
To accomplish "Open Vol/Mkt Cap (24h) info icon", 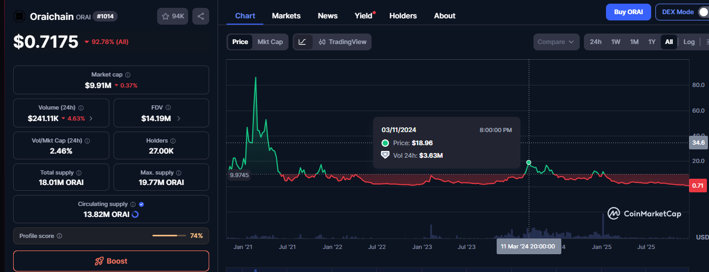I will coord(87,141).
